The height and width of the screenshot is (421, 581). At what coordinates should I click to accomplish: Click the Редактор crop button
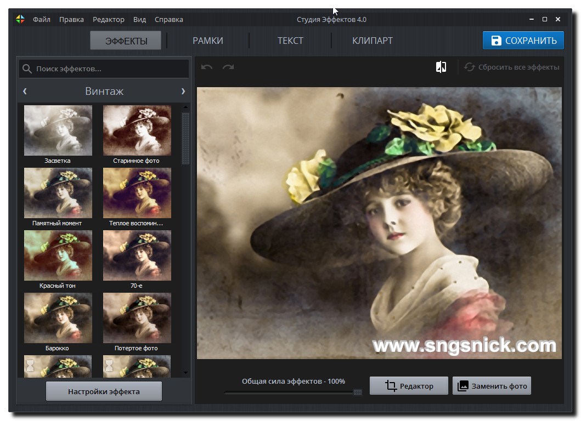(x=409, y=386)
